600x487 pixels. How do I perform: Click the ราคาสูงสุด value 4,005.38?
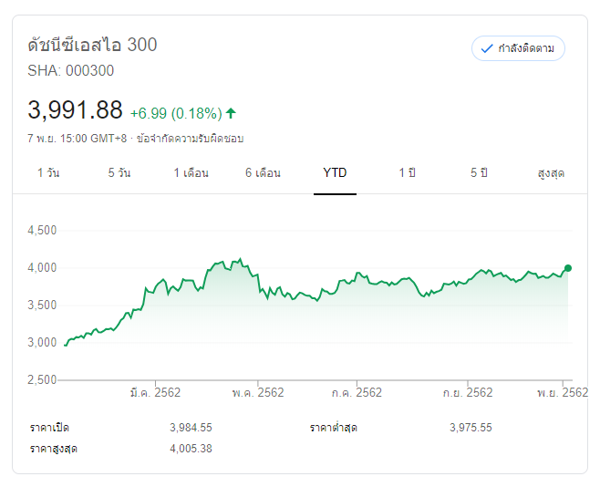191,449
